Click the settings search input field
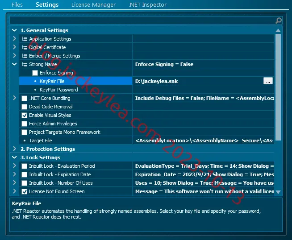292x240 pixels. (x=142, y=21)
